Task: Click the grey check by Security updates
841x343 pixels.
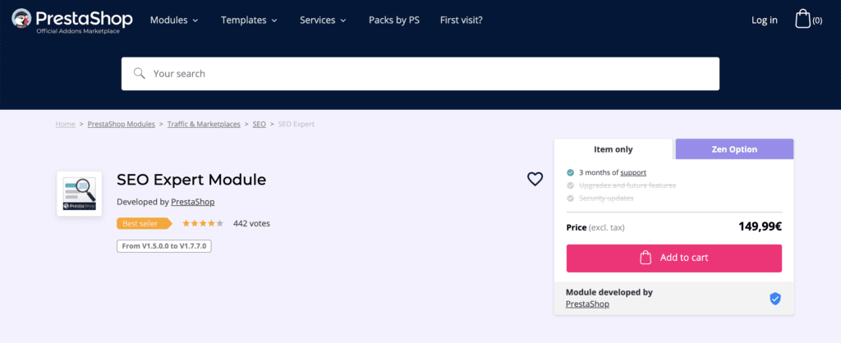Action: pos(570,199)
